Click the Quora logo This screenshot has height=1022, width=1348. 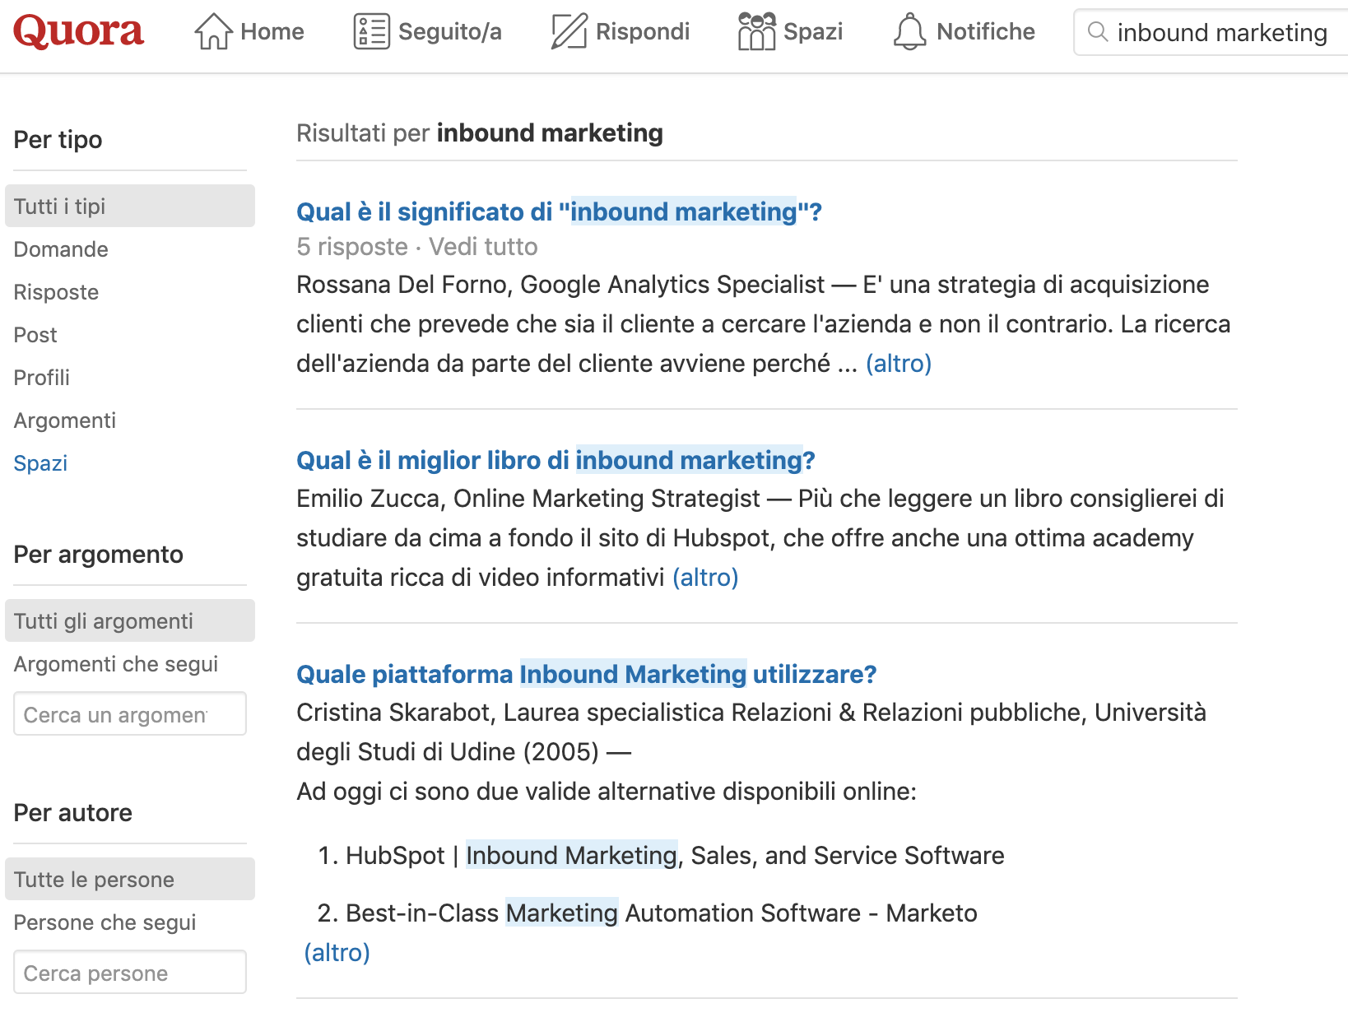tap(79, 32)
